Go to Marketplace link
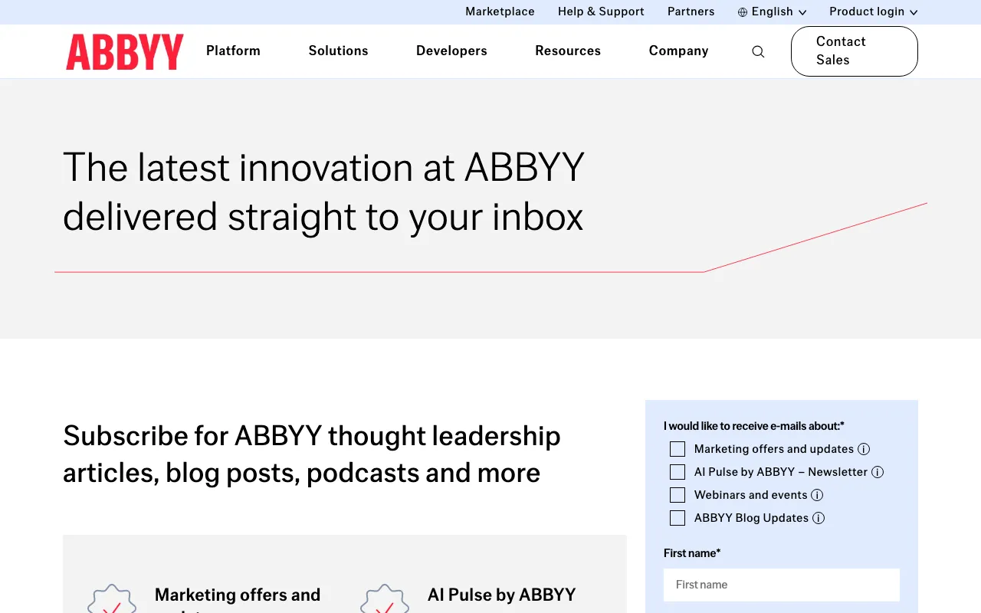The height and width of the screenshot is (613, 981). [x=500, y=11]
